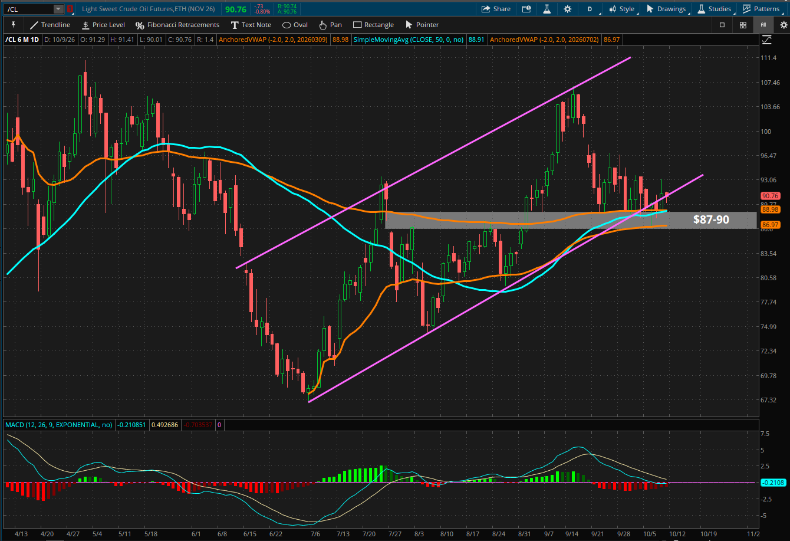Select the Rectangle drawing tool
790x541 pixels.
coord(373,25)
